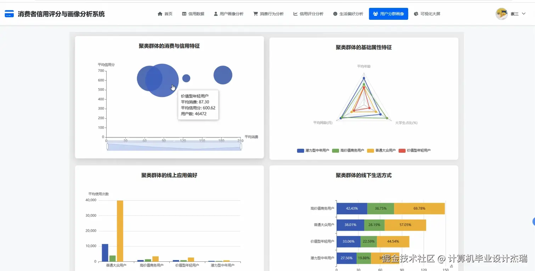Image resolution: width=535 pixels, height=271 pixels.
Task: Click the radar axis label 大学生占比(%)
Action: point(406,123)
